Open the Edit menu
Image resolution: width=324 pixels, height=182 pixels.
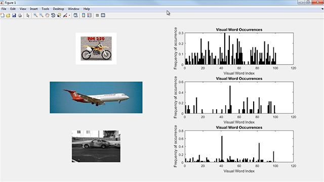coord(13,9)
